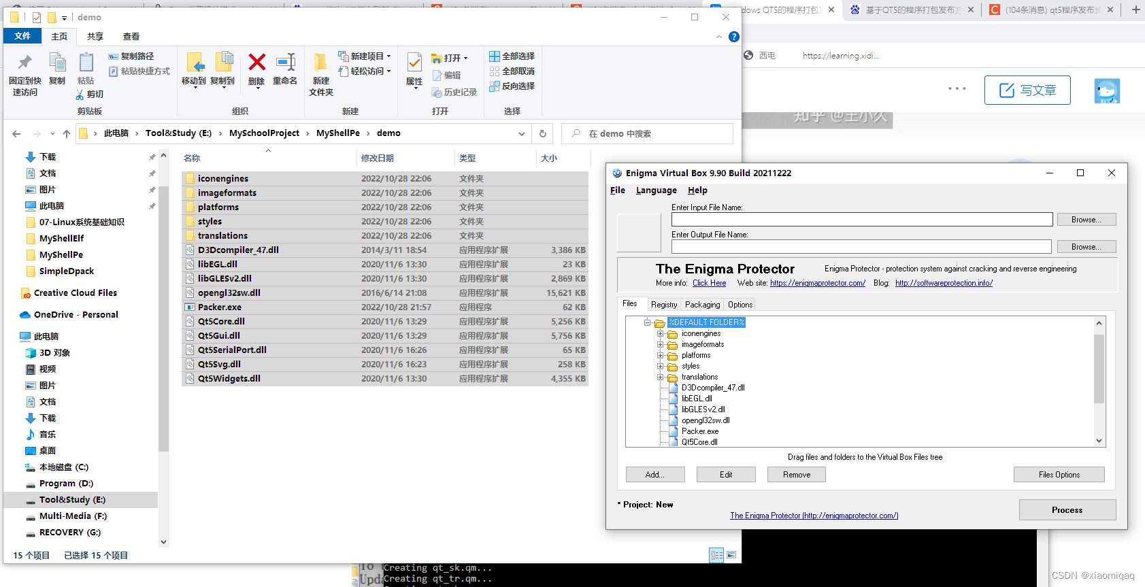The width and height of the screenshot is (1145, 587).
Task: Click the Process button
Action: tap(1067, 510)
